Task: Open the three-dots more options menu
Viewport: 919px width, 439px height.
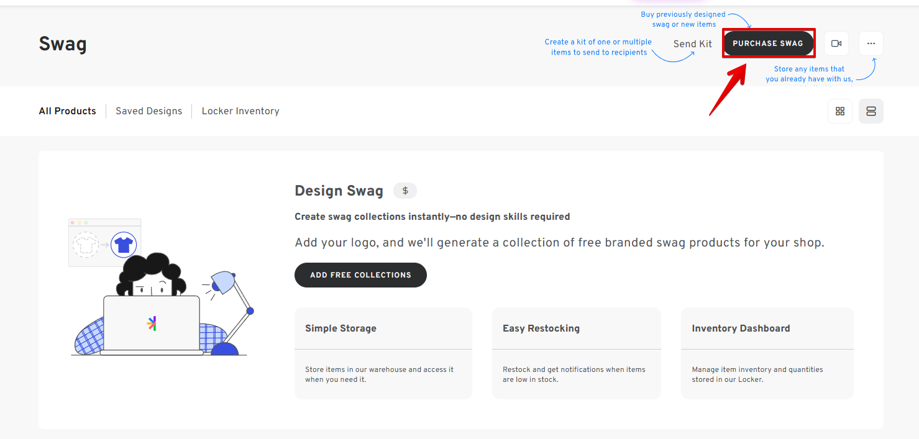Action: click(871, 43)
